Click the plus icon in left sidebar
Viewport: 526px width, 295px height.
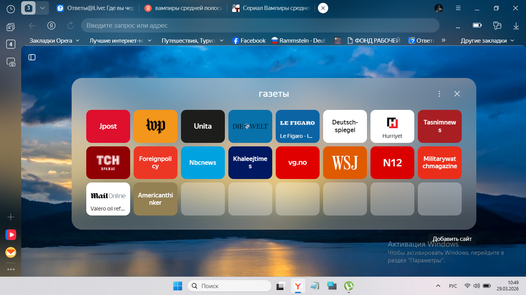click(11, 217)
